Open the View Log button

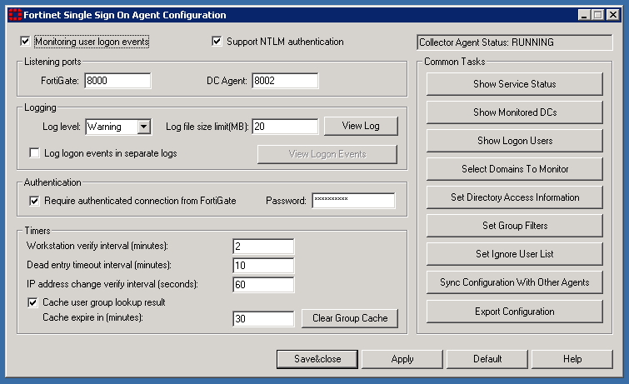pos(361,126)
